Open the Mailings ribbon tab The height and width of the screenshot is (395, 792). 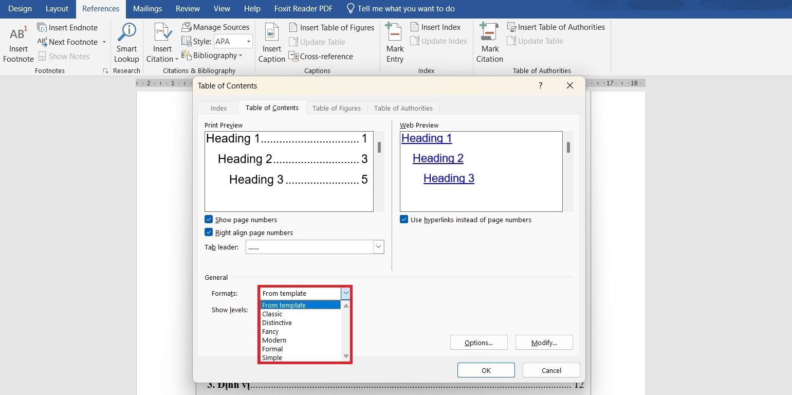(x=147, y=9)
